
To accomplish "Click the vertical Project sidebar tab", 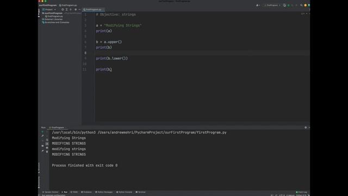I will [x=39, y=13].
